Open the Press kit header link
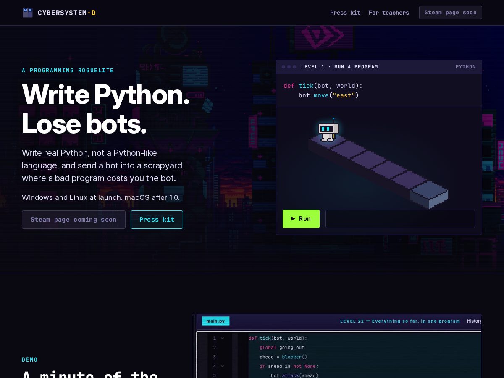Image resolution: width=504 pixels, height=378 pixels. [345, 13]
